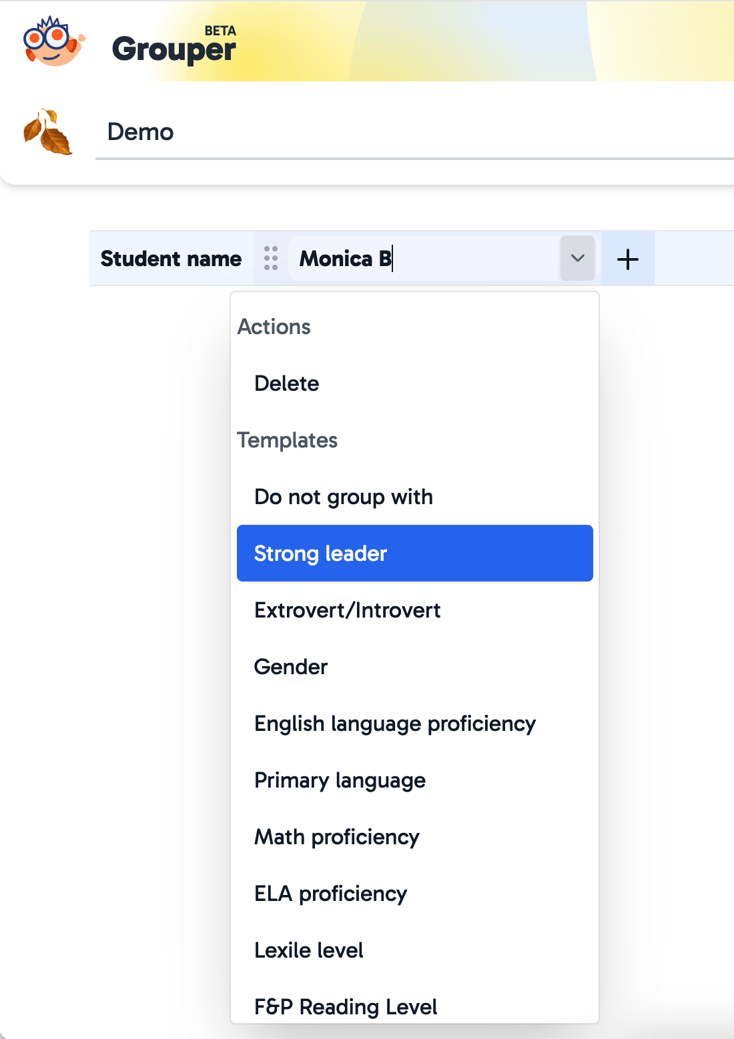Choose the ELA proficiency template
The height and width of the screenshot is (1039, 734).
coord(330,894)
